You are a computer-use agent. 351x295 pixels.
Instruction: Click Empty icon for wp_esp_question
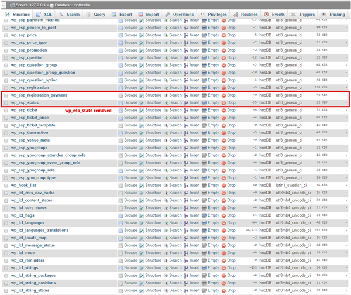tap(204, 58)
